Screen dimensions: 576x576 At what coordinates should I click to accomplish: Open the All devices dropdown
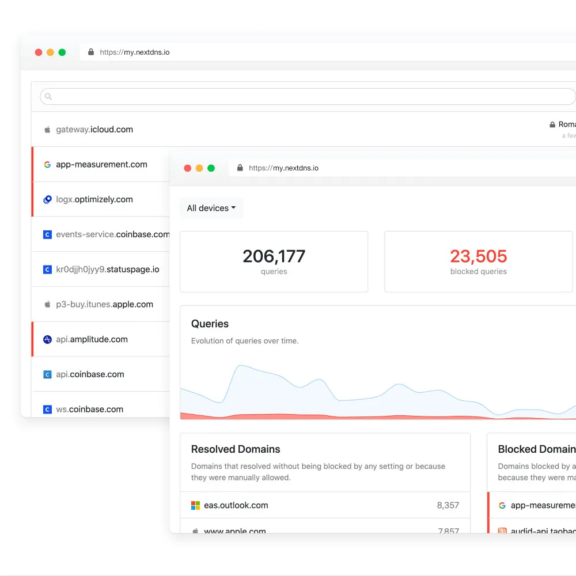point(211,209)
